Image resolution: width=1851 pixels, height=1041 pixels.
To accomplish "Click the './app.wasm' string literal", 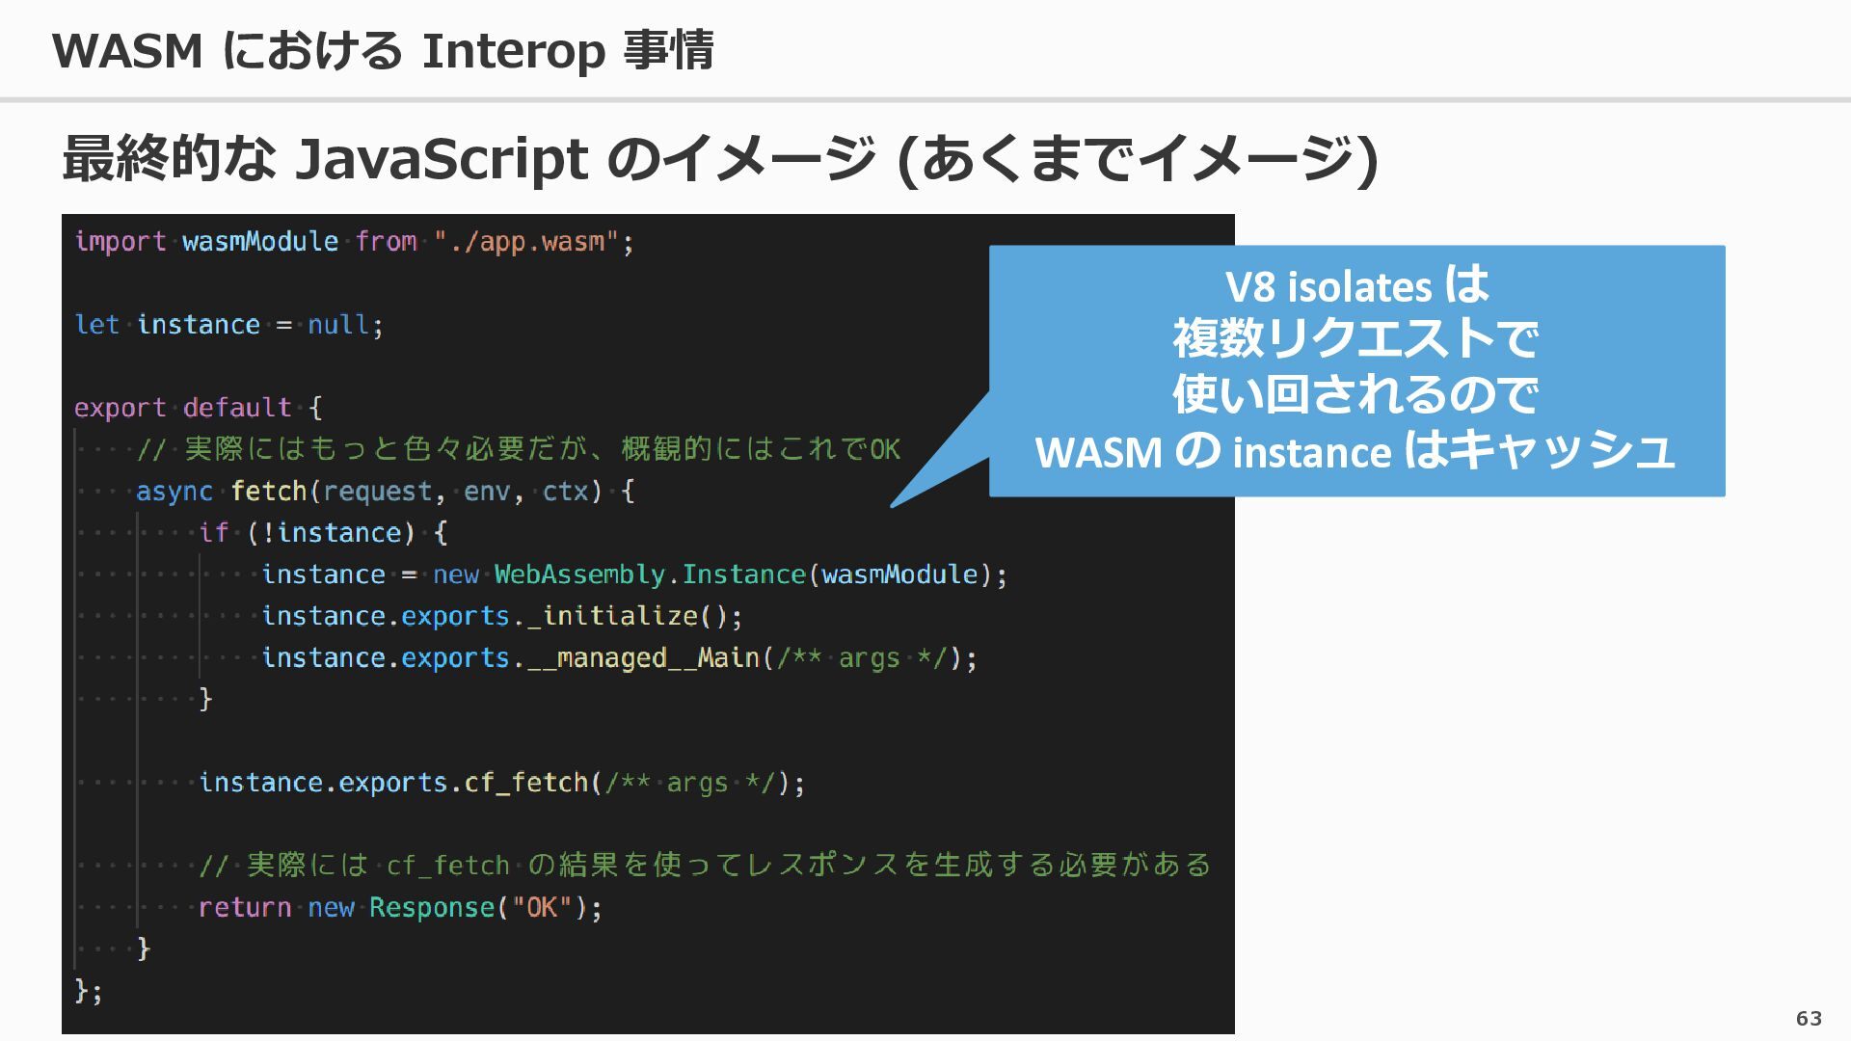I will (526, 241).
